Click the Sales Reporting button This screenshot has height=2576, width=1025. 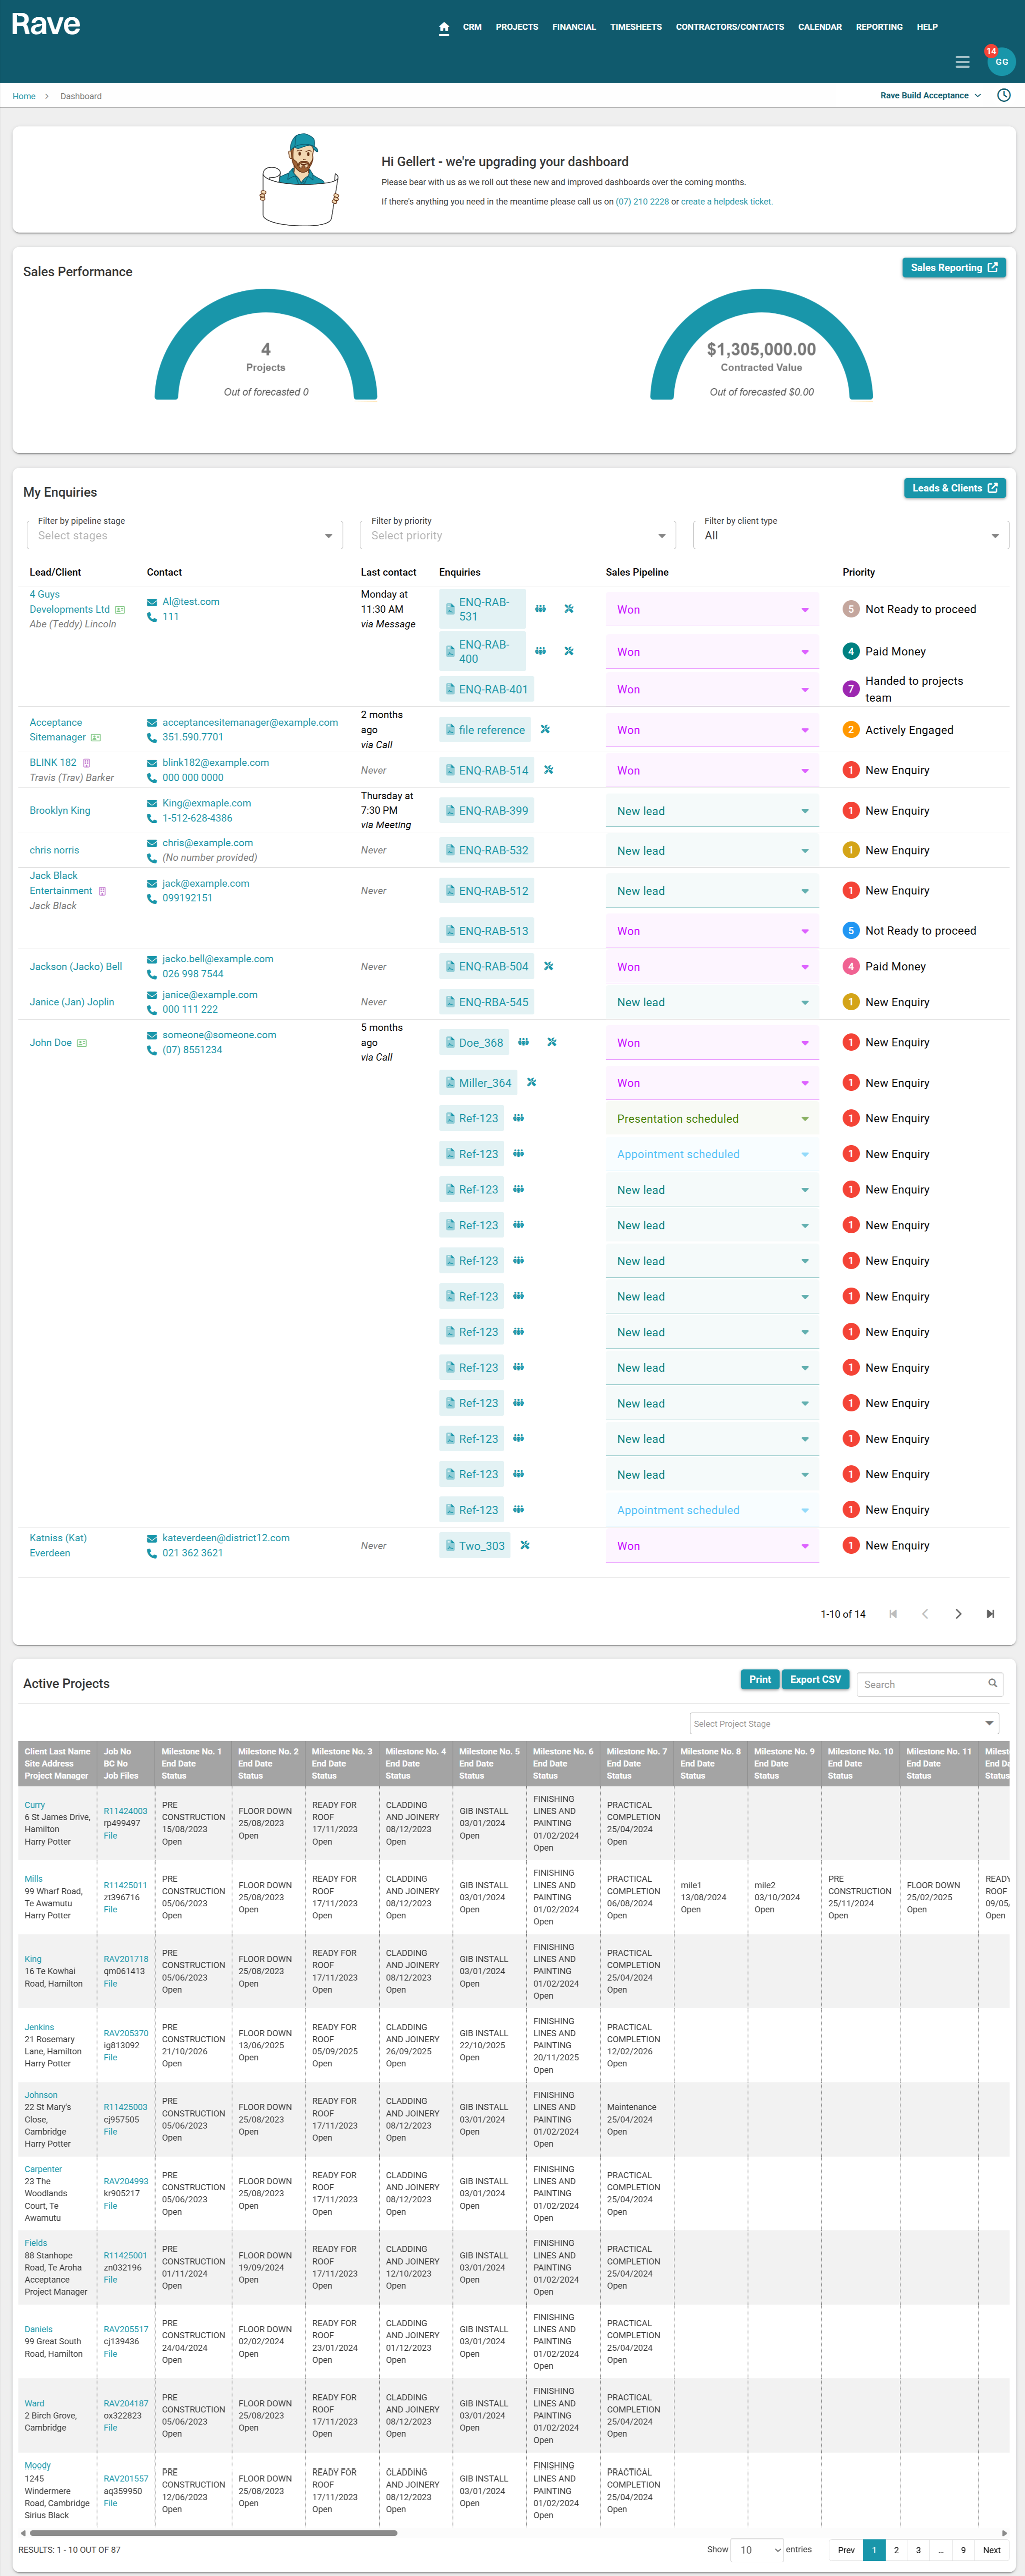[x=954, y=268]
